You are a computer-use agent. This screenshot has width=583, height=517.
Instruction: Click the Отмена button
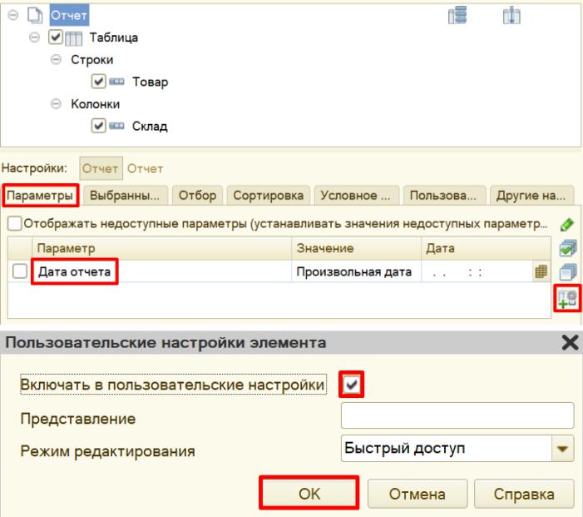(x=417, y=494)
